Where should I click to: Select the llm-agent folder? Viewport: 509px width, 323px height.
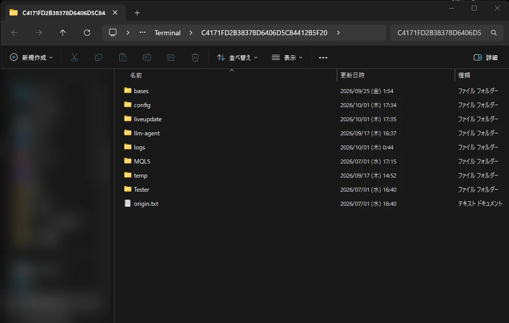(x=147, y=133)
